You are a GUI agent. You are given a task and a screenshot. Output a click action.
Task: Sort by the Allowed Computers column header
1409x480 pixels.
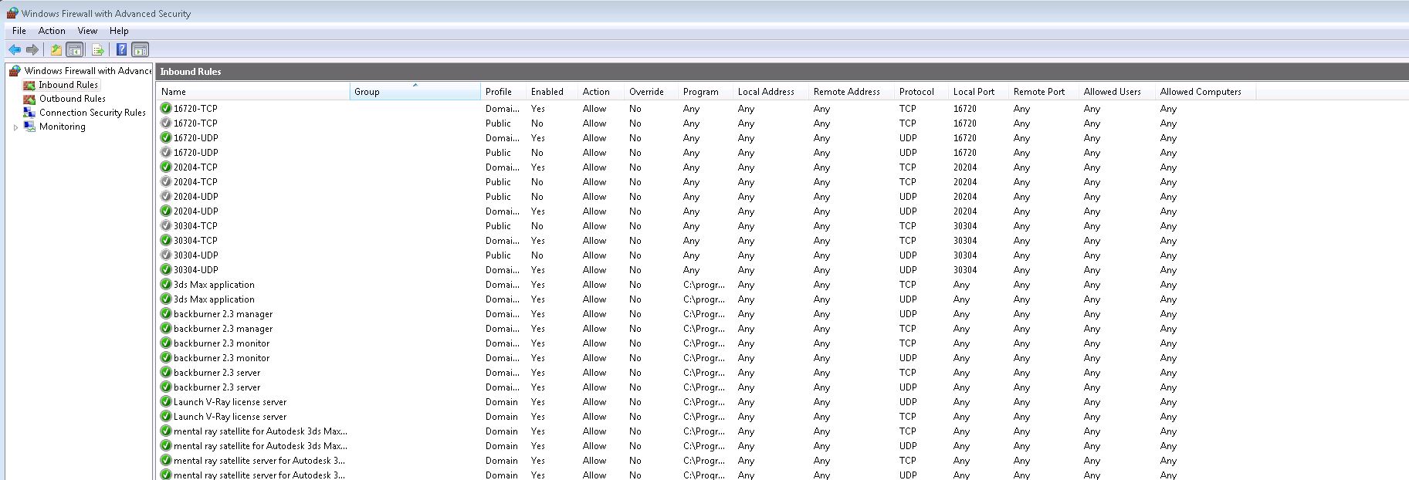click(1205, 91)
